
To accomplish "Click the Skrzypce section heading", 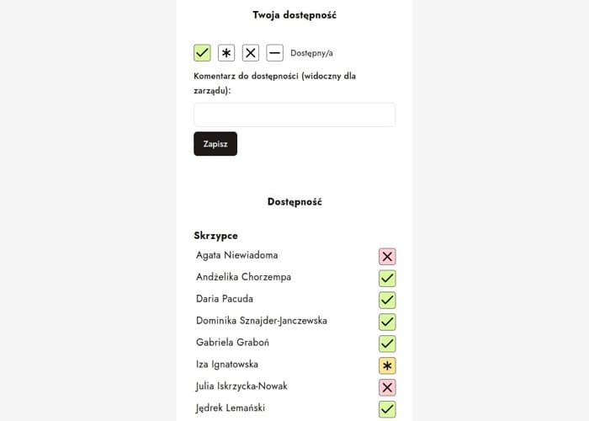I will pos(215,236).
